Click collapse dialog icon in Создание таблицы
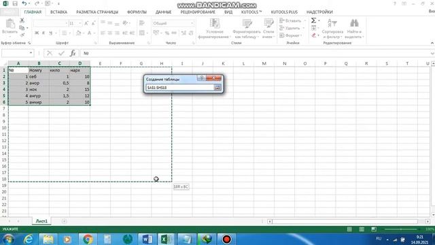435x245 pixels. 217,88
